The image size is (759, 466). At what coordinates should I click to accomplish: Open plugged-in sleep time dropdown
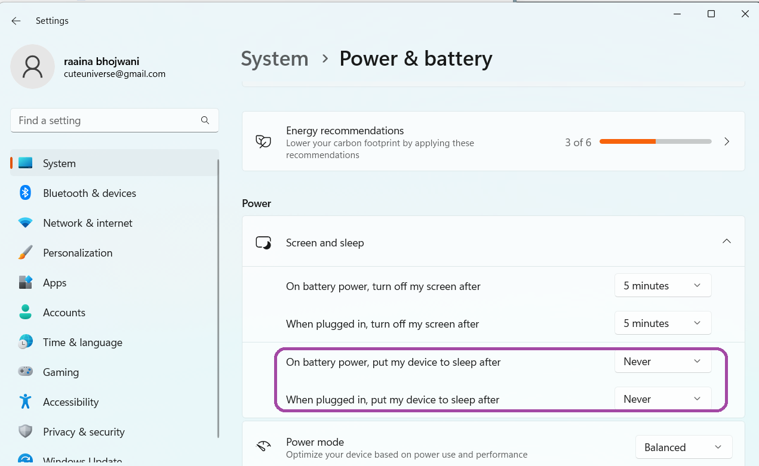[x=662, y=399]
